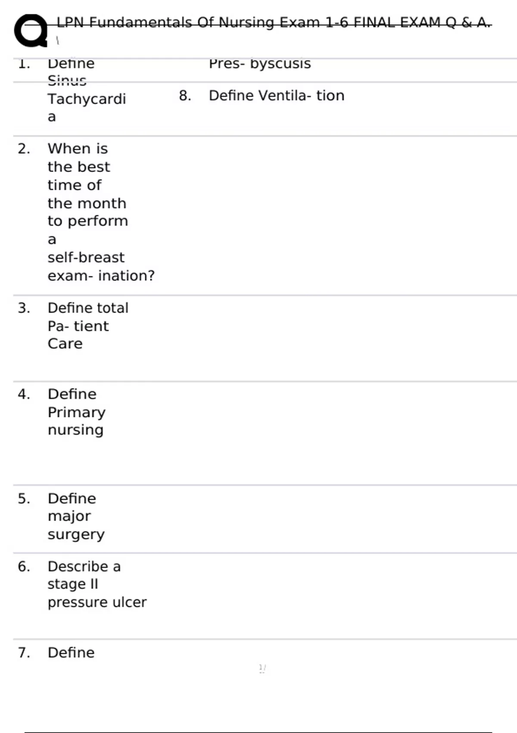Select question 1 Define Sinus Tachycardia
517x733 pixels.
pyautogui.click(x=87, y=90)
